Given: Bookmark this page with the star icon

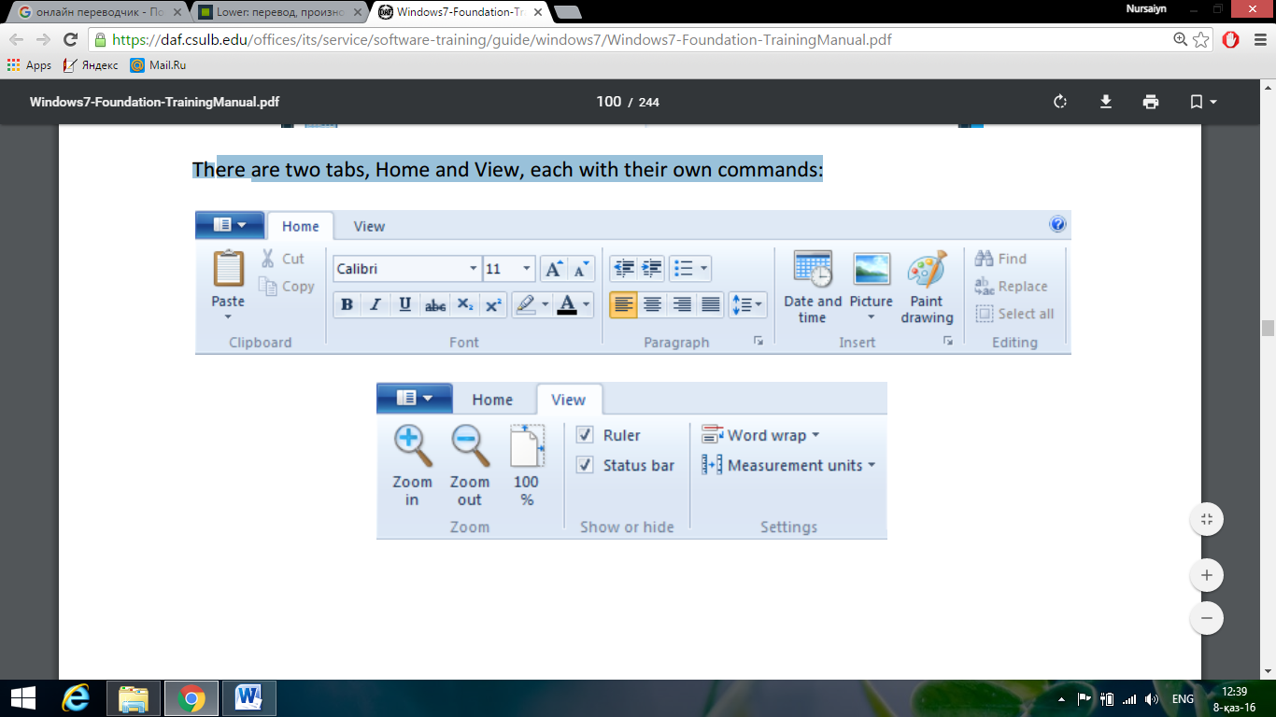Looking at the screenshot, I should 1202,40.
